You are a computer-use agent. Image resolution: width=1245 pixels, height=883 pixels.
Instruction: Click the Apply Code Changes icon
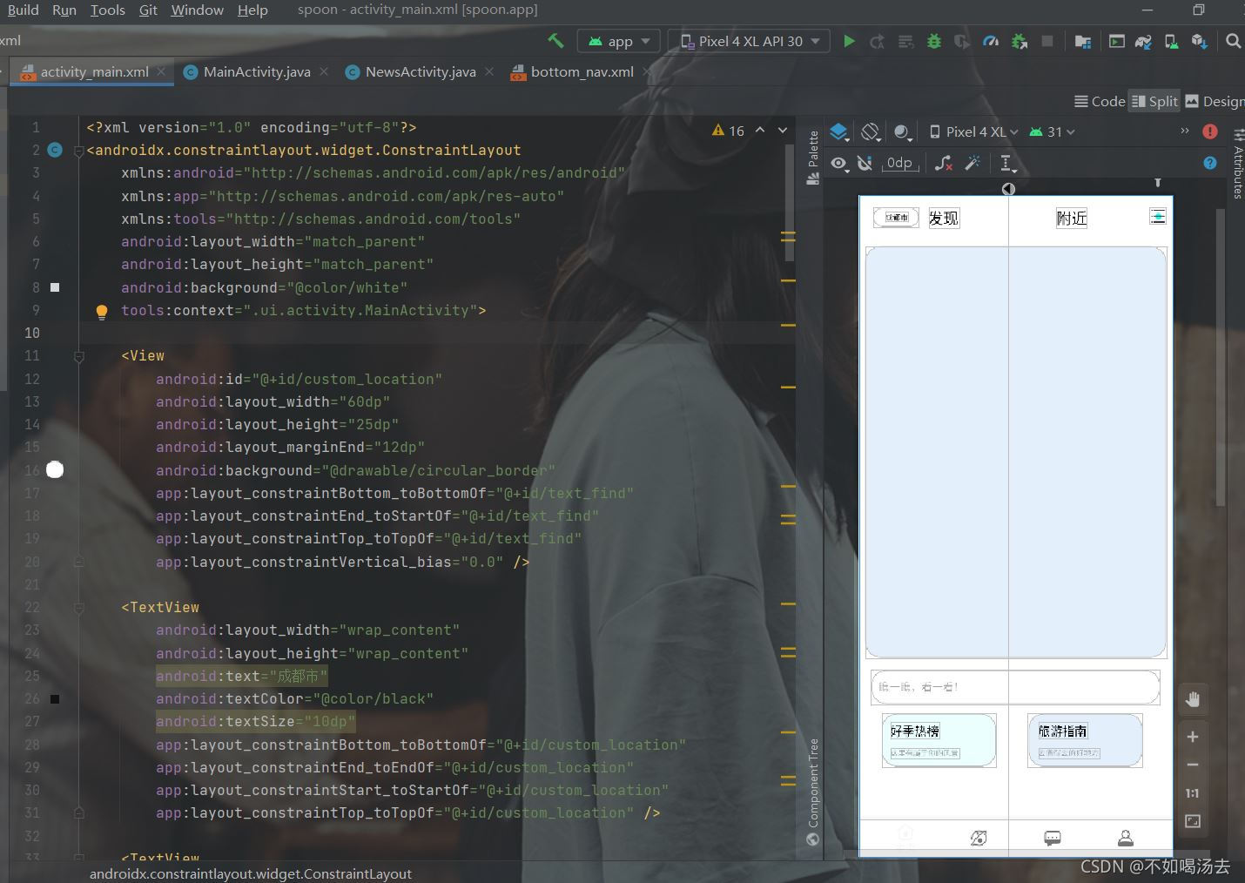point(905,41)
